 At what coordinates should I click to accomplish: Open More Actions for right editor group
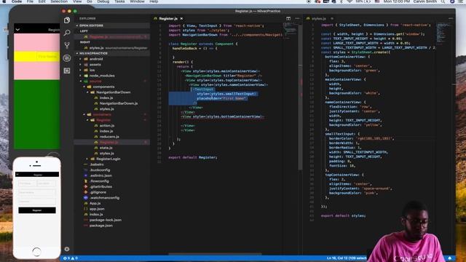451,18
